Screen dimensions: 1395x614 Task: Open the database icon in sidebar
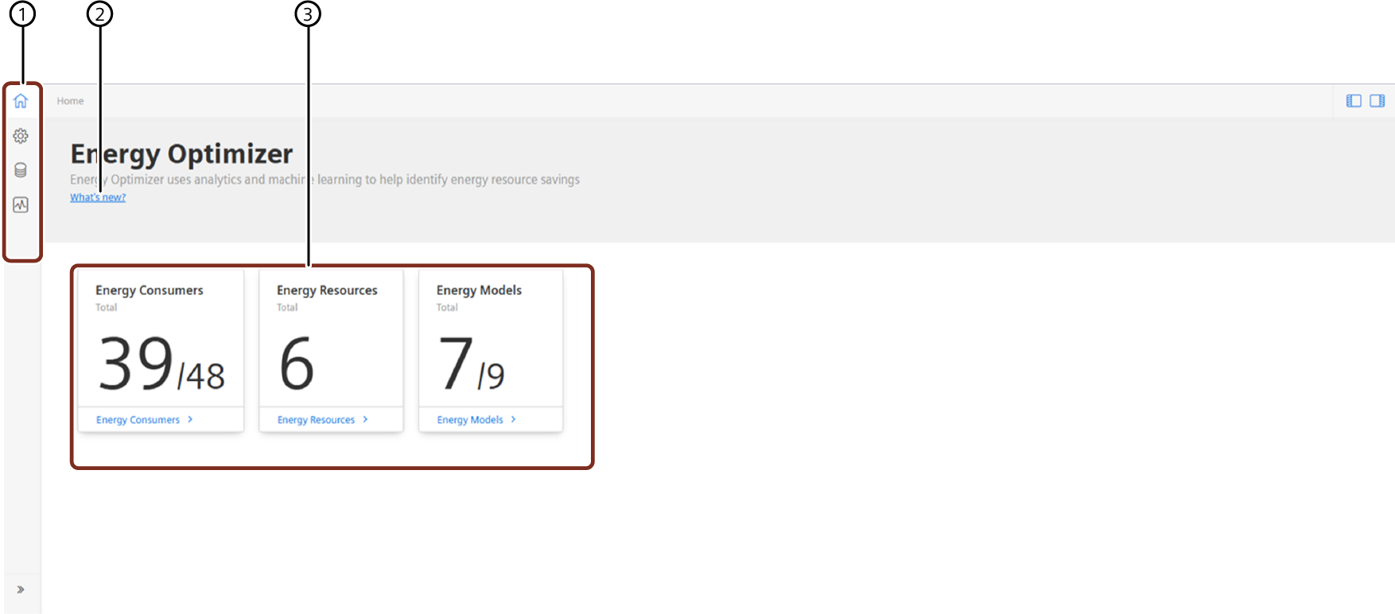point(21,170)
